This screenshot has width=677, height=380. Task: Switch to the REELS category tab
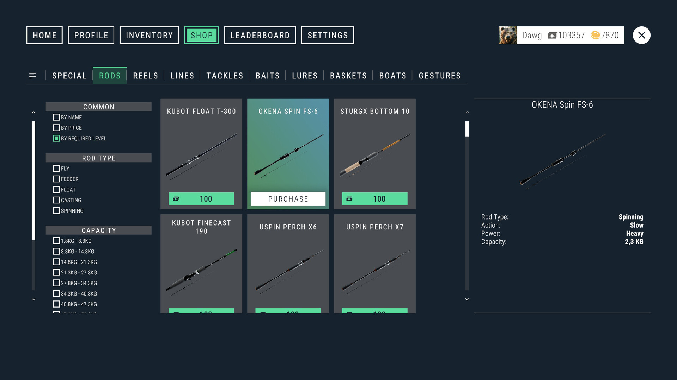(145, 76)
